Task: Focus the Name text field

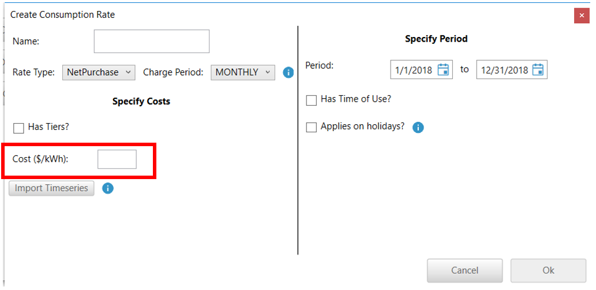Action: [x=151, y=42]
